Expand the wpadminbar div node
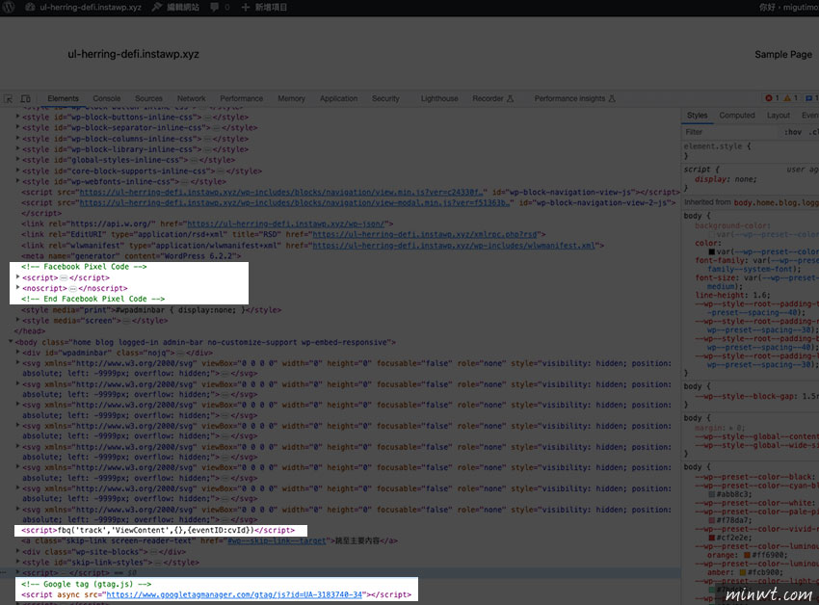 17,353
